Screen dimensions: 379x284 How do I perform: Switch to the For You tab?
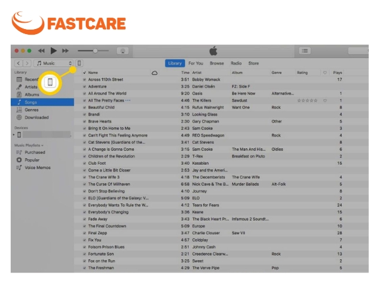196,63
